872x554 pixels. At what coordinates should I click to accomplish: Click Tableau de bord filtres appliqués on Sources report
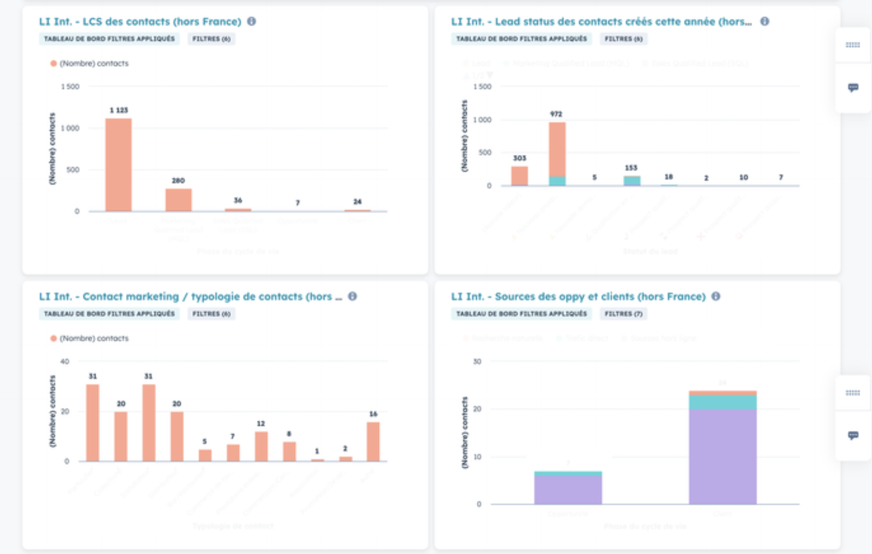click(521, 314)
